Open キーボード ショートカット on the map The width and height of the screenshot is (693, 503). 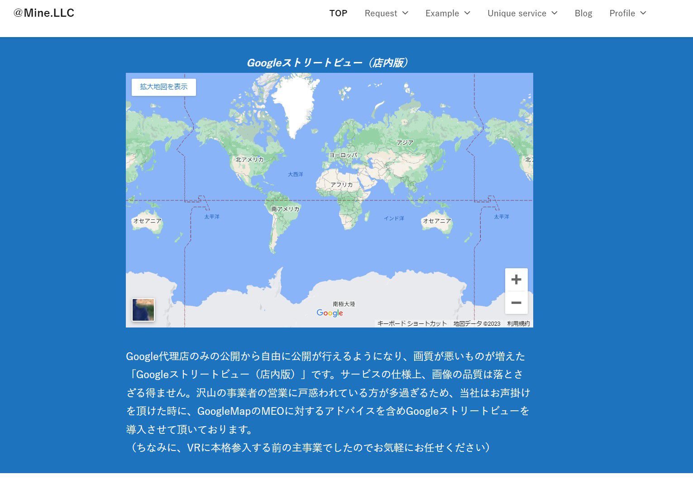coord(412,323)
